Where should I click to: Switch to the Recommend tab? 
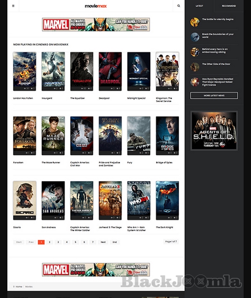pos(229,6)
